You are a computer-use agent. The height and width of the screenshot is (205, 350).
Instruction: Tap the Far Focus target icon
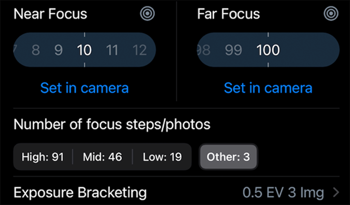click(x=331, y=13)
